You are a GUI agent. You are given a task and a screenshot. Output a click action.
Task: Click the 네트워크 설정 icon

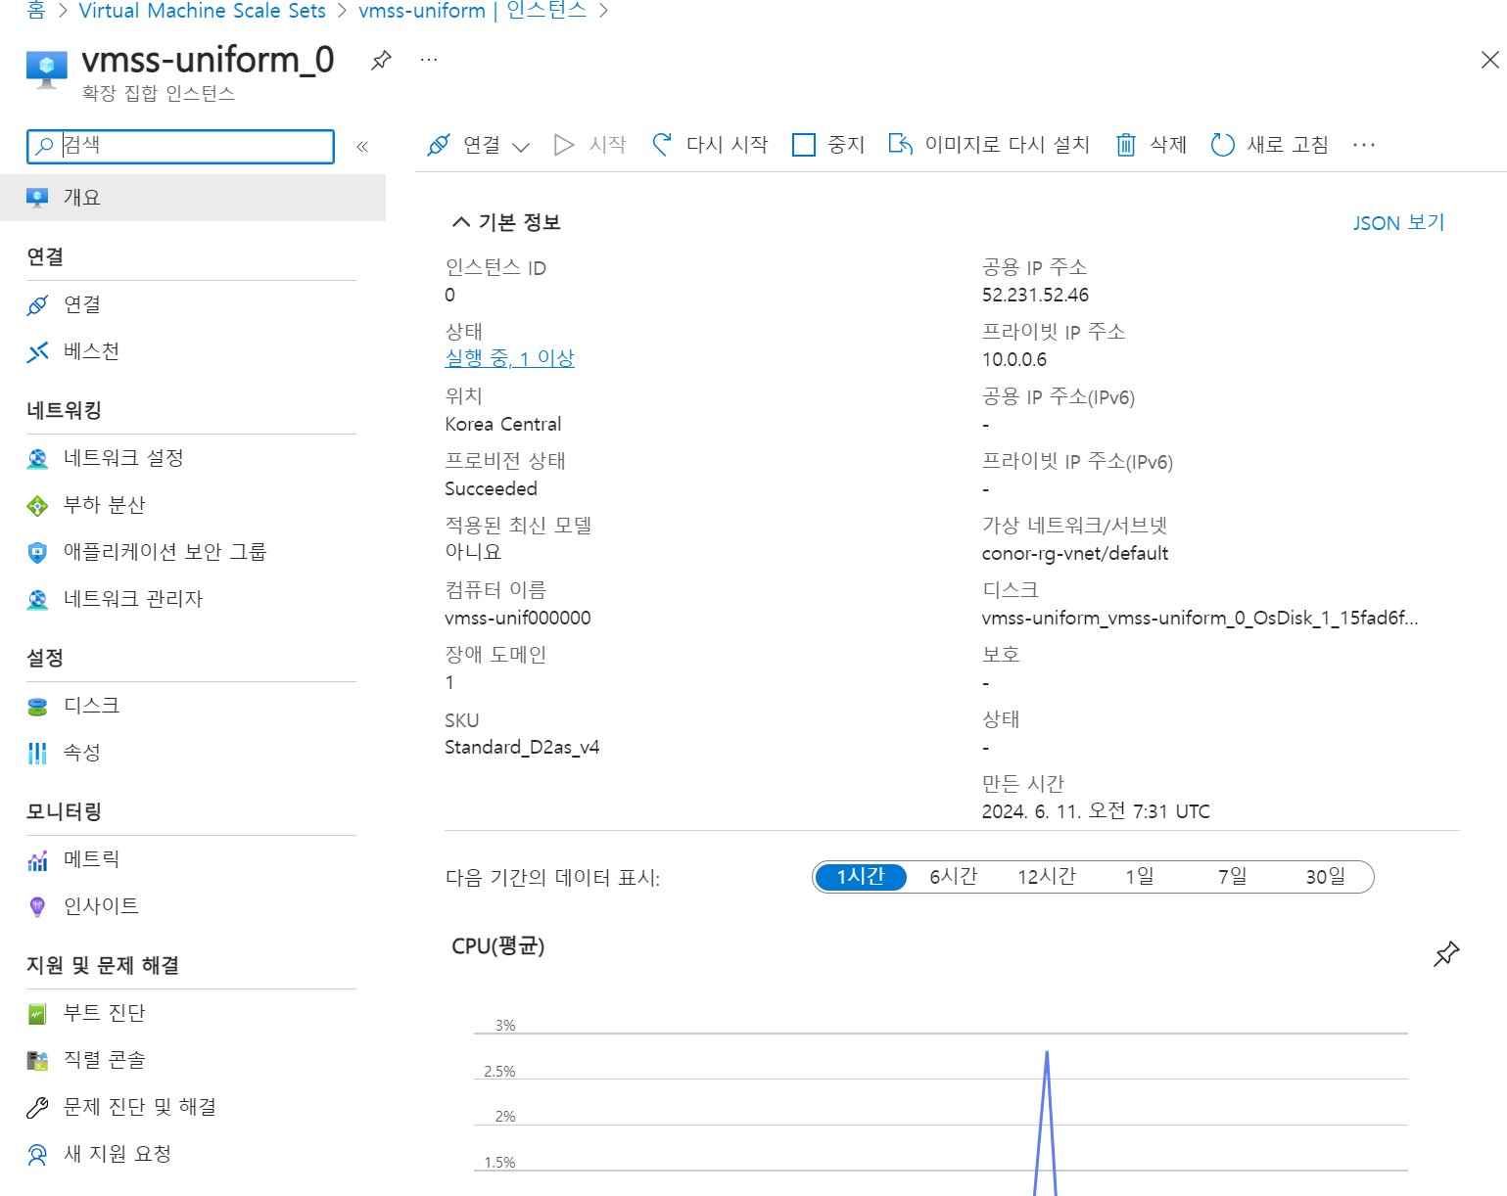37,458
